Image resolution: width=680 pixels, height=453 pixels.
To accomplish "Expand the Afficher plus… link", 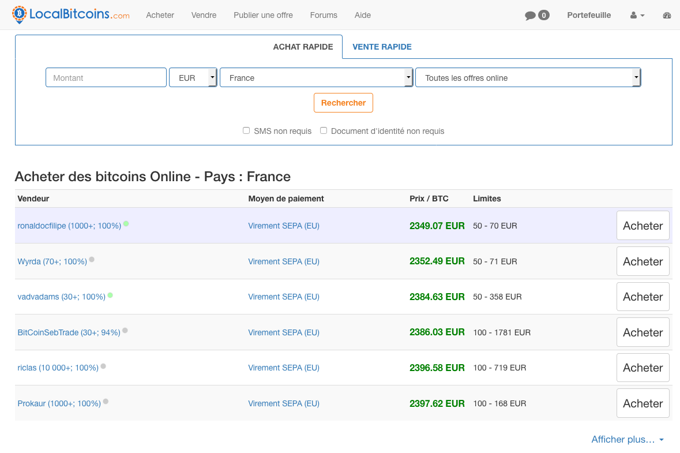I will point(628,439).
